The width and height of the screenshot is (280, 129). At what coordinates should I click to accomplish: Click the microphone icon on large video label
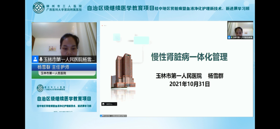41,59
